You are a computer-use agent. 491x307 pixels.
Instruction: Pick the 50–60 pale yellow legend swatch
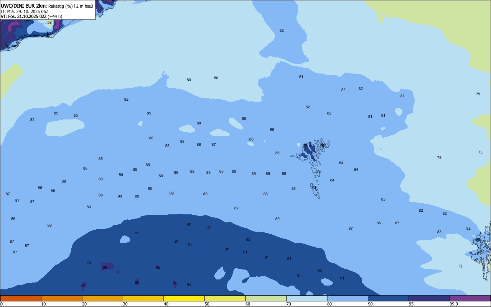(225, 298)
